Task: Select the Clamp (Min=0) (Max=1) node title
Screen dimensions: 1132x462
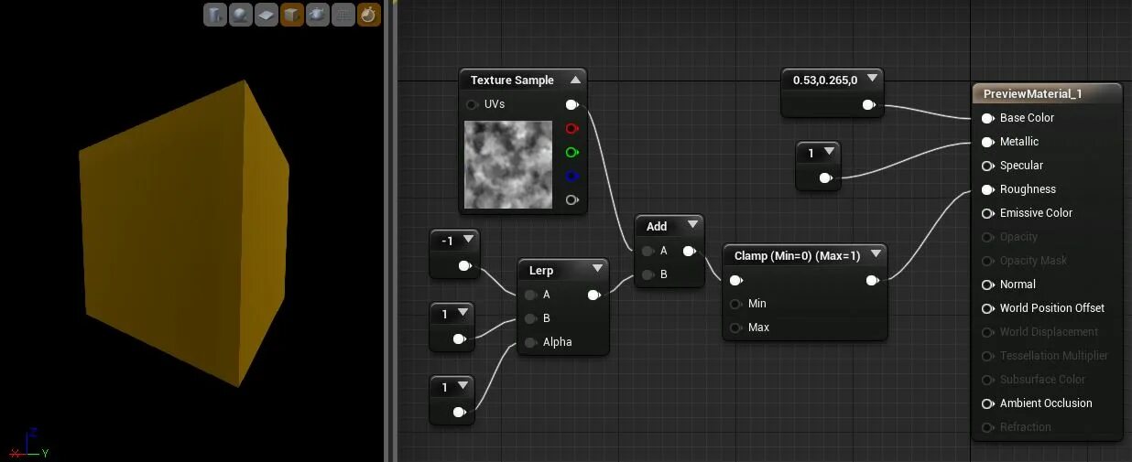Action: [797, 256]
